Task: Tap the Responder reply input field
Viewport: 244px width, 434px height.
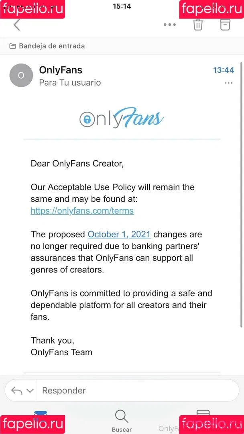Action: click(x=137, y=391)
